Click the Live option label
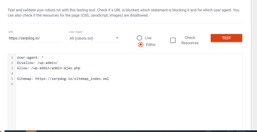 pos(148,38)
